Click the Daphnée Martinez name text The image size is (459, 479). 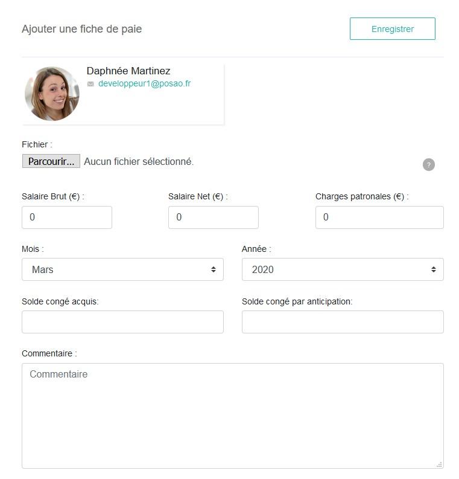128,71
